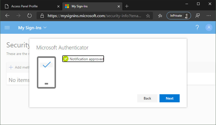Image resolution: width=216 pixels, height=125 pixels.
Task: Open the favorites list icon
Action: pos(160,16)
